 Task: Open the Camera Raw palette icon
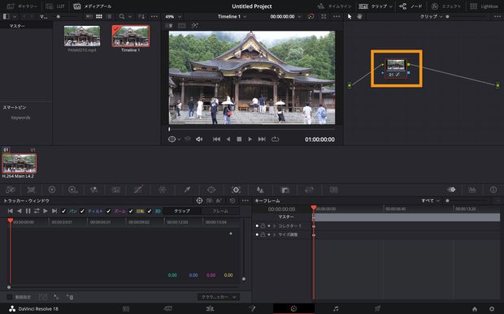coord(11,190)
